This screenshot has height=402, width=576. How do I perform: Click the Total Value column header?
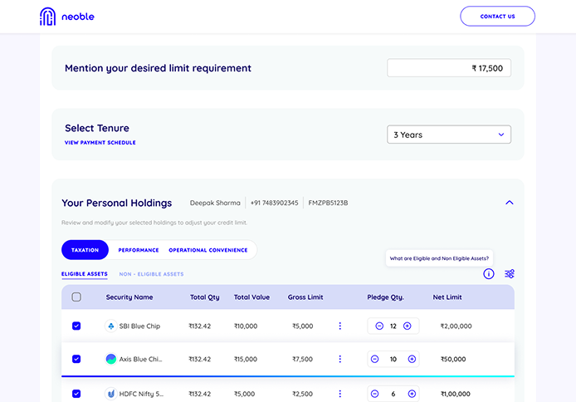251,297
